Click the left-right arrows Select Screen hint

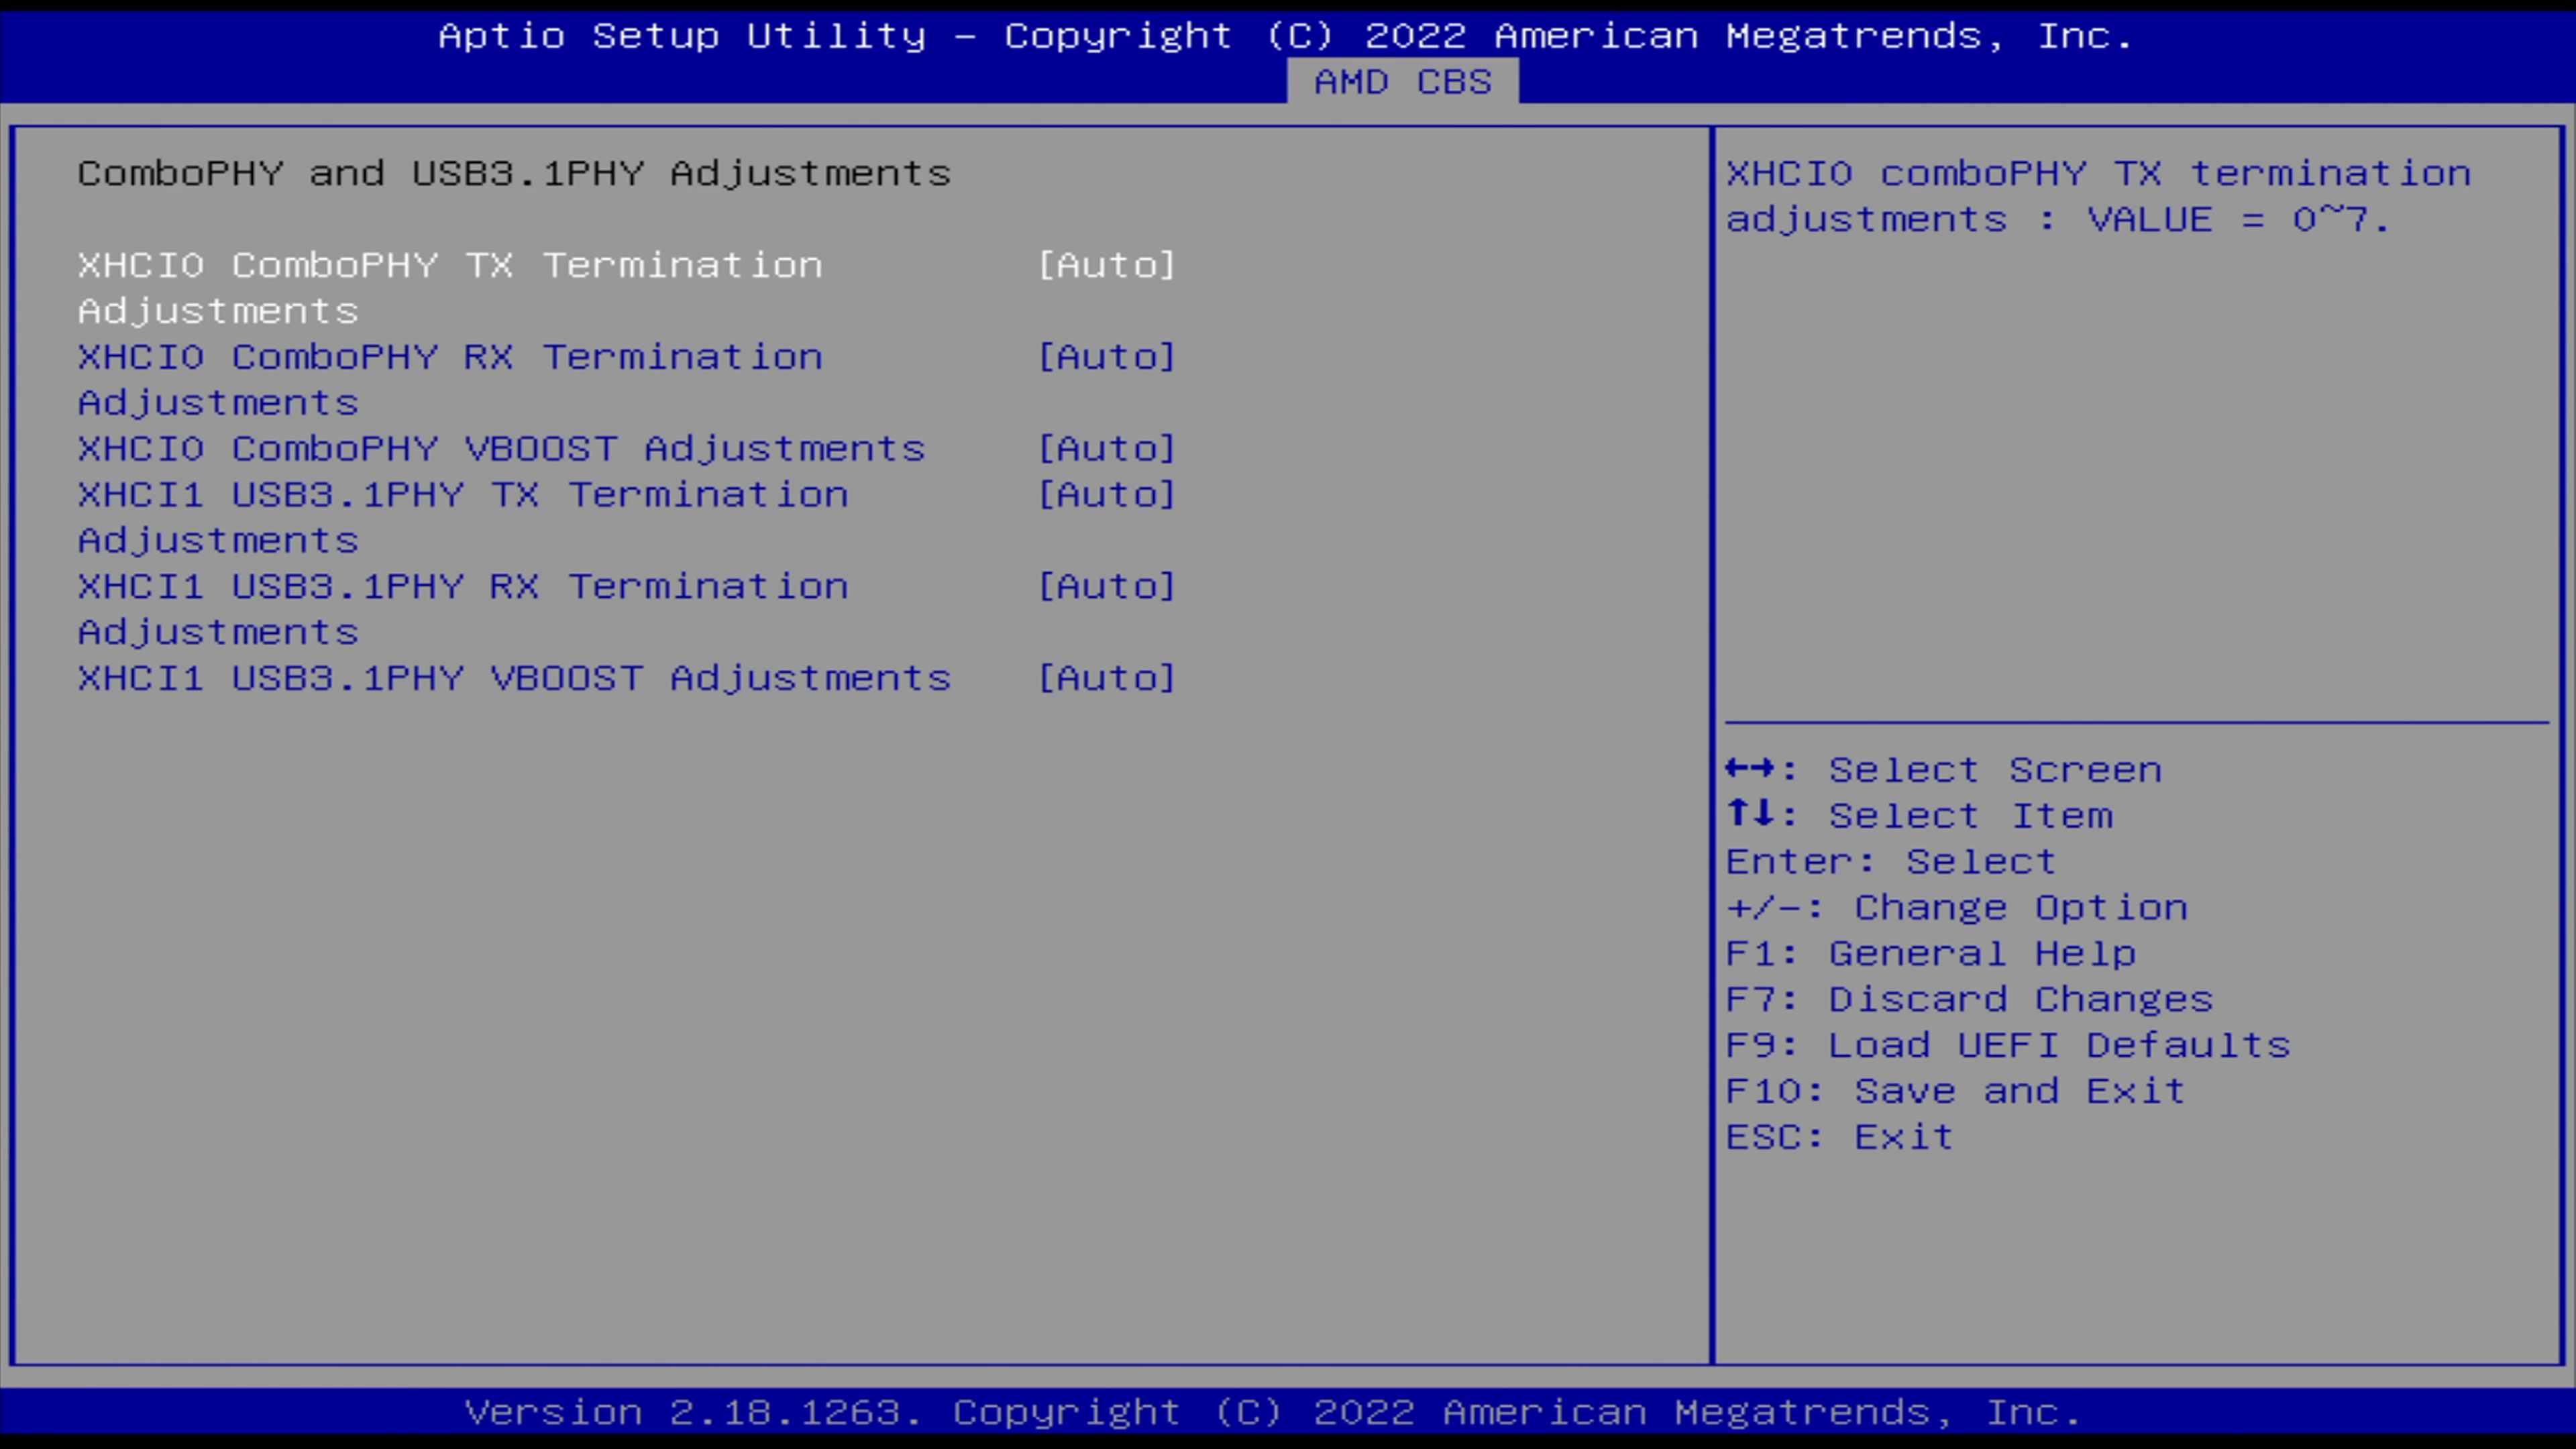[x=1944, y=769]
